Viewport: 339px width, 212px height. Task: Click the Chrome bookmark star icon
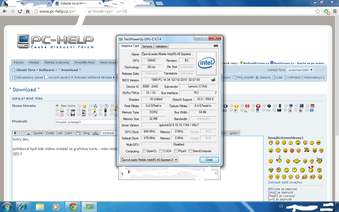click(x=318, y=11)
